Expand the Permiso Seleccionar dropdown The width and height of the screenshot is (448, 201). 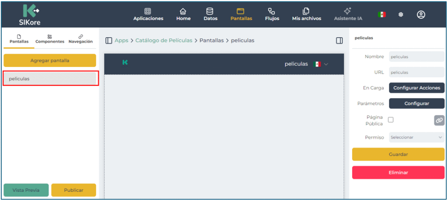coord(416,137)
